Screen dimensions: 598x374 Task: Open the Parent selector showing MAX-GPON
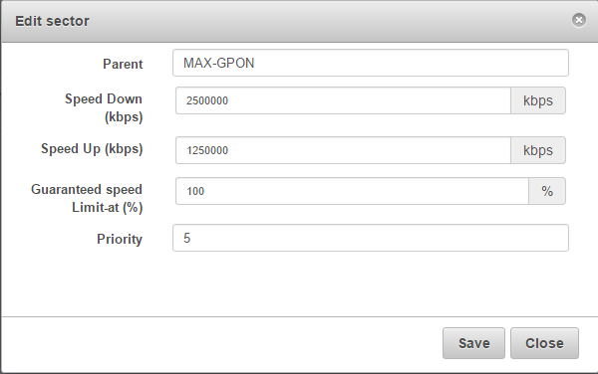tap(371, 63)
